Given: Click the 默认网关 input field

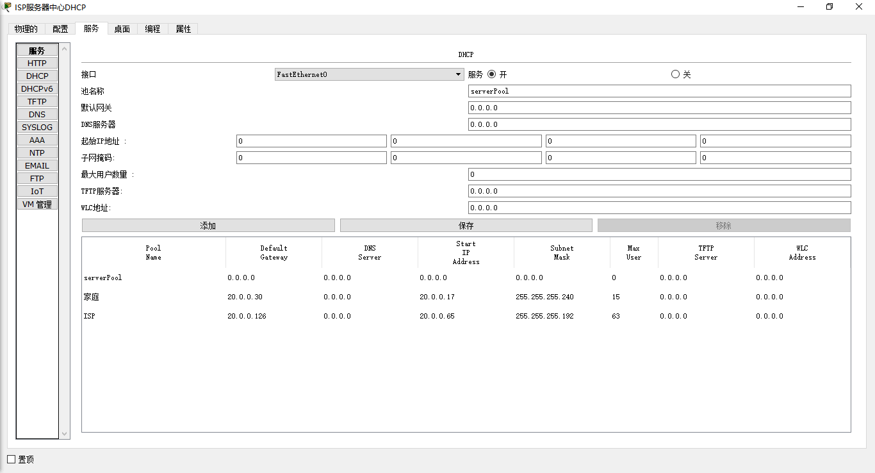Looking at the screenshot, I should [660, 108].
